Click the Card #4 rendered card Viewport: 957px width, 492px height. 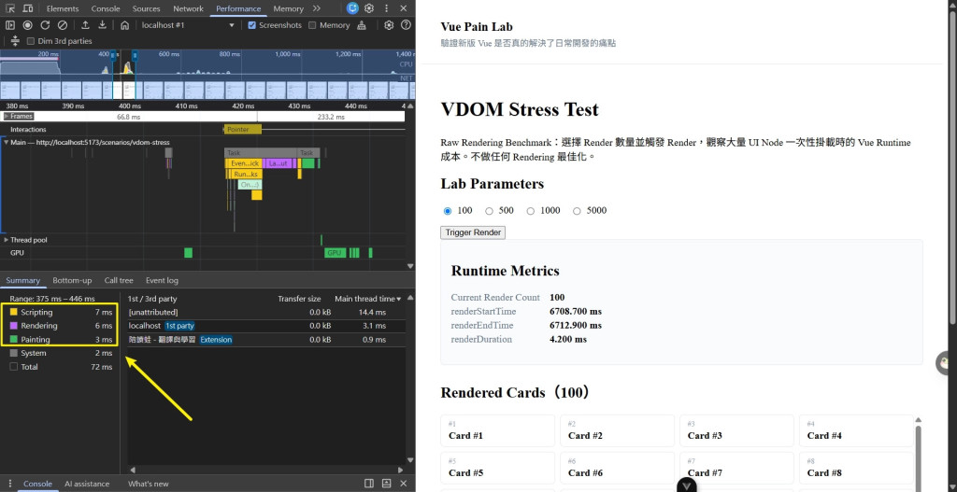856,430
